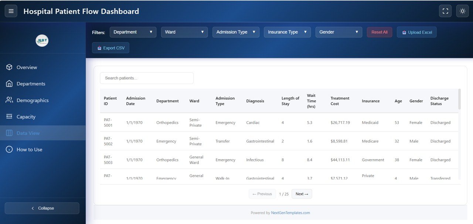The width and height of the screenshot is (473, 224).
Task: Open the hamburger navigation menu
Action: (11, 11)
